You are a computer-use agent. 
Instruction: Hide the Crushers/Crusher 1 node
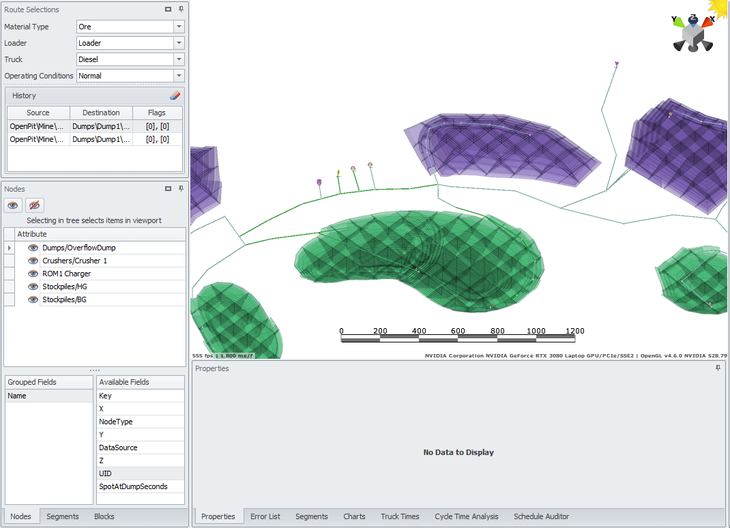click(33, 261)
